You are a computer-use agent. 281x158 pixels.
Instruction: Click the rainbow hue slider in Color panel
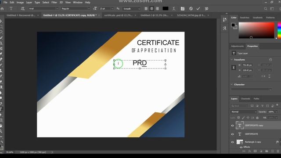click(x=279, y=30)
